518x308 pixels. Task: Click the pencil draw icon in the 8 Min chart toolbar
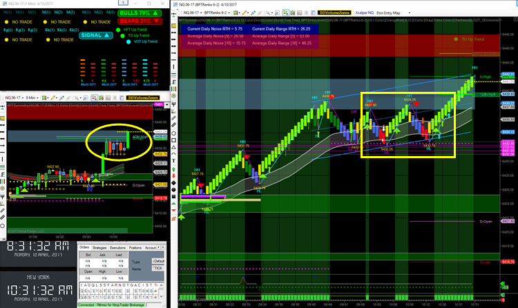[x=53, y=98]
